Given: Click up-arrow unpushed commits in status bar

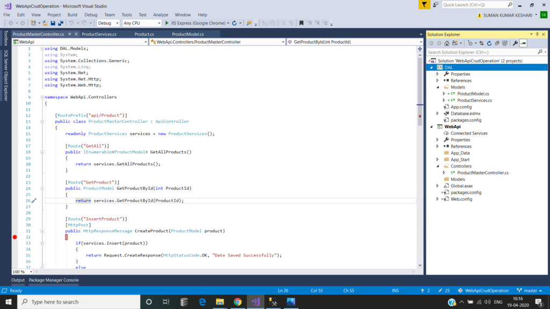Looking at the screenshot, I should point(425,290).
